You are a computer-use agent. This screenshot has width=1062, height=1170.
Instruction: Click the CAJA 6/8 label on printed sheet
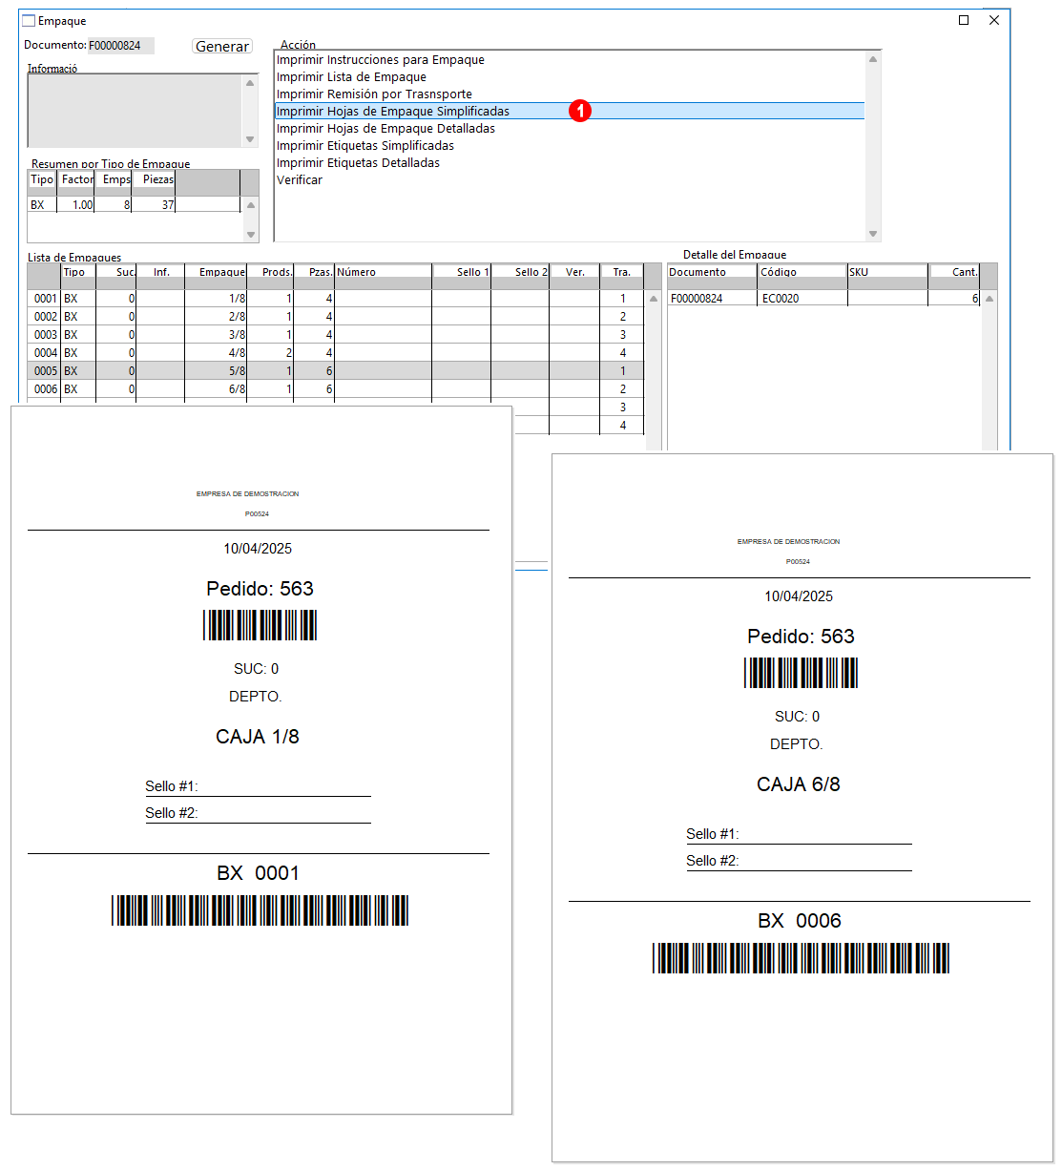(x=799, y=784)
